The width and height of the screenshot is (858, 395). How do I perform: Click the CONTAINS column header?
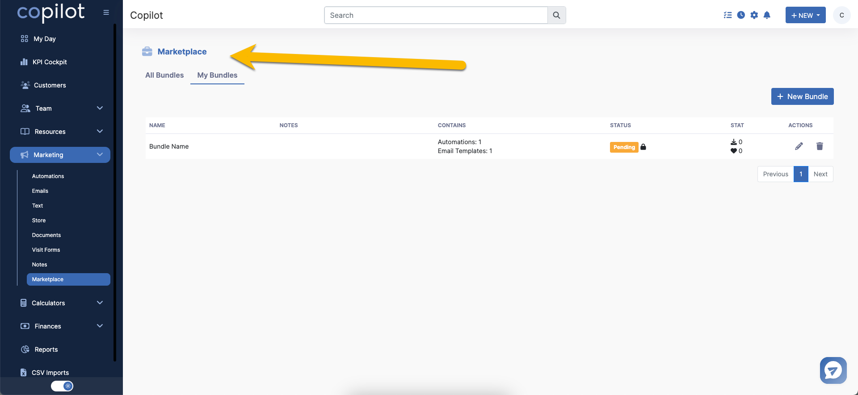pyautogui.click(x=452, y=125)
